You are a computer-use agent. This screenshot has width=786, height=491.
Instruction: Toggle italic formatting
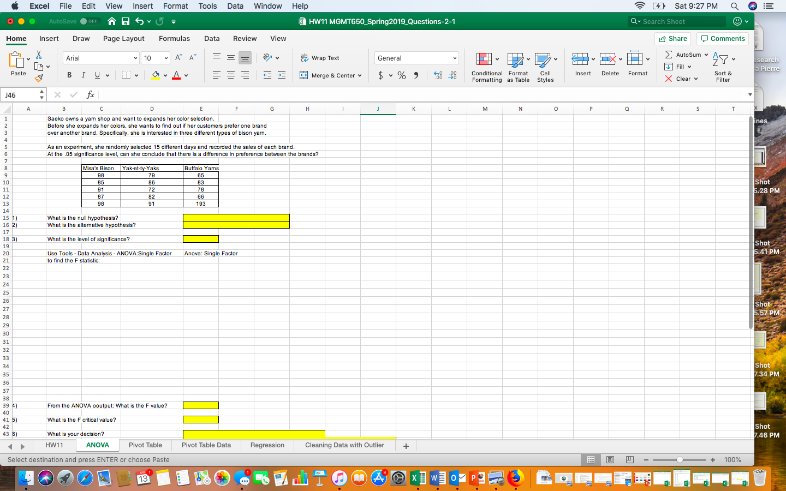(x=82, y=75)
